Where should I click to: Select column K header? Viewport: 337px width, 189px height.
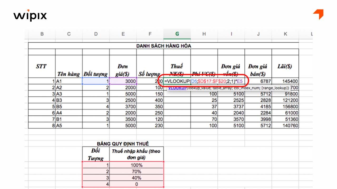[x=285, y=34]
